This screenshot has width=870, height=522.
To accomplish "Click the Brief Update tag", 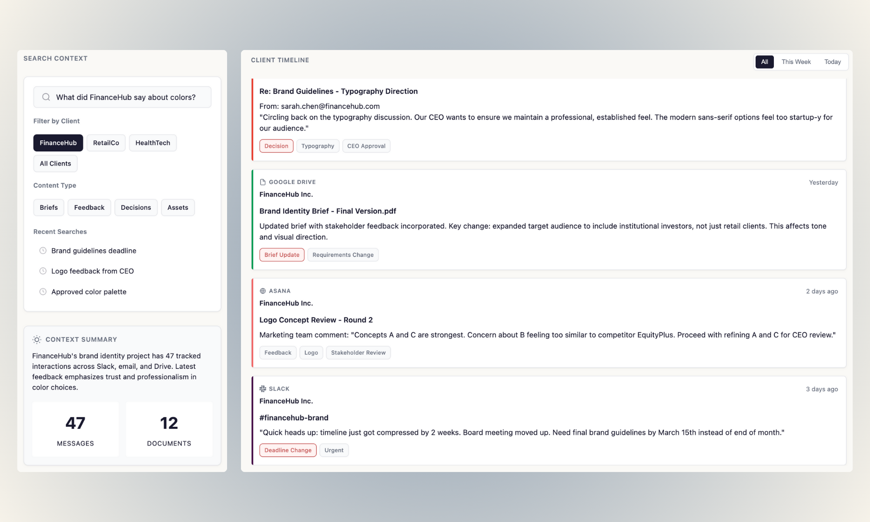I will [x=281, y=254].
